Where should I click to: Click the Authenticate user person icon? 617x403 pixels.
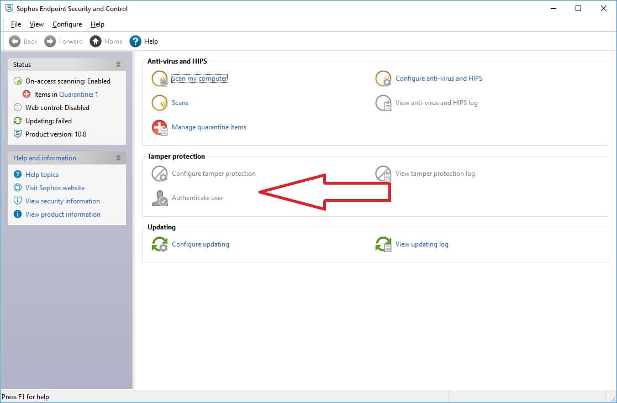click(x=160, y=198)
